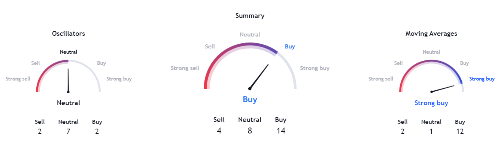
Task: Click the Oscillators Neutral count of 7
Action: 69,131
